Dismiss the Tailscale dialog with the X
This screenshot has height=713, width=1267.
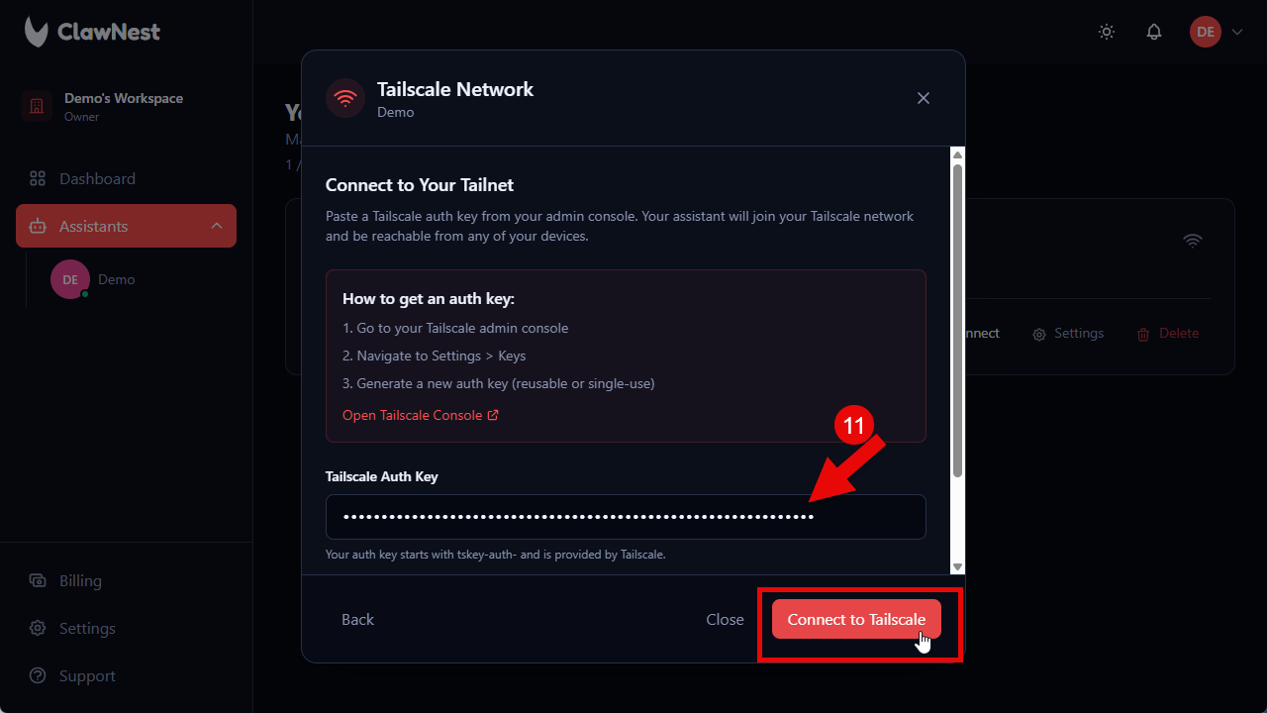coord(923,98)
